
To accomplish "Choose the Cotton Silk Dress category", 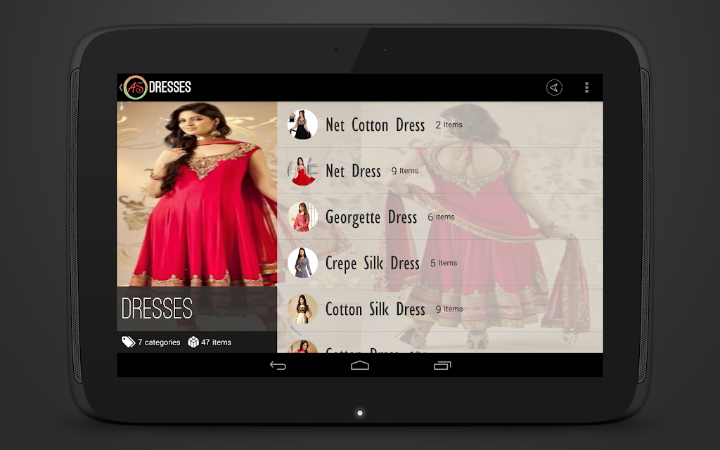I will coord(440,309).
